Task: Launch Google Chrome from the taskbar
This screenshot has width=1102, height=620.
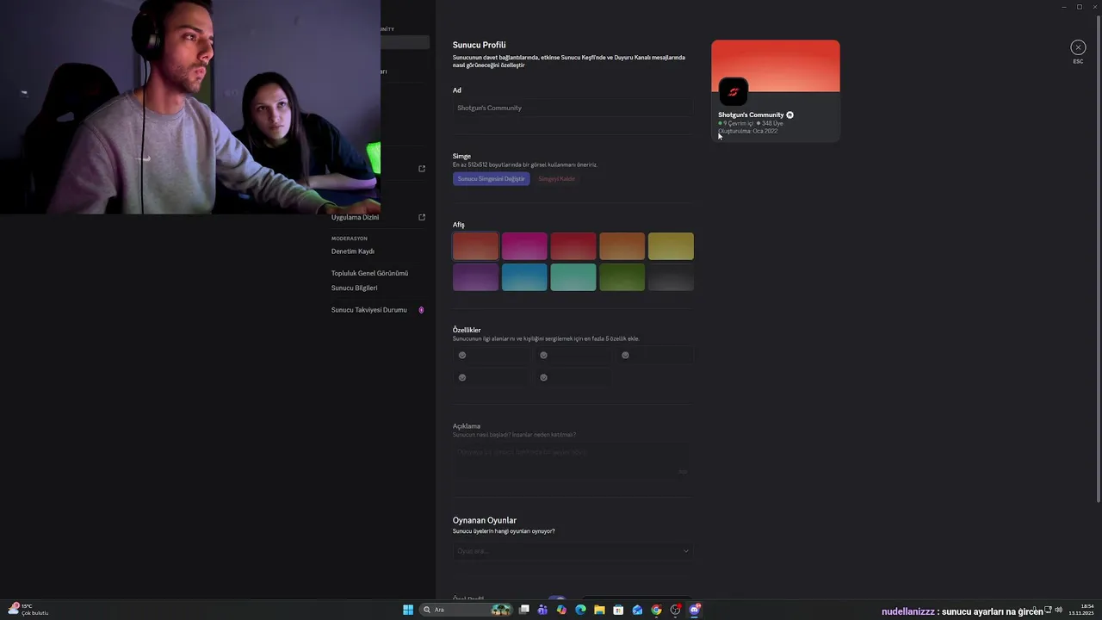Action: [x=656, y=610]
